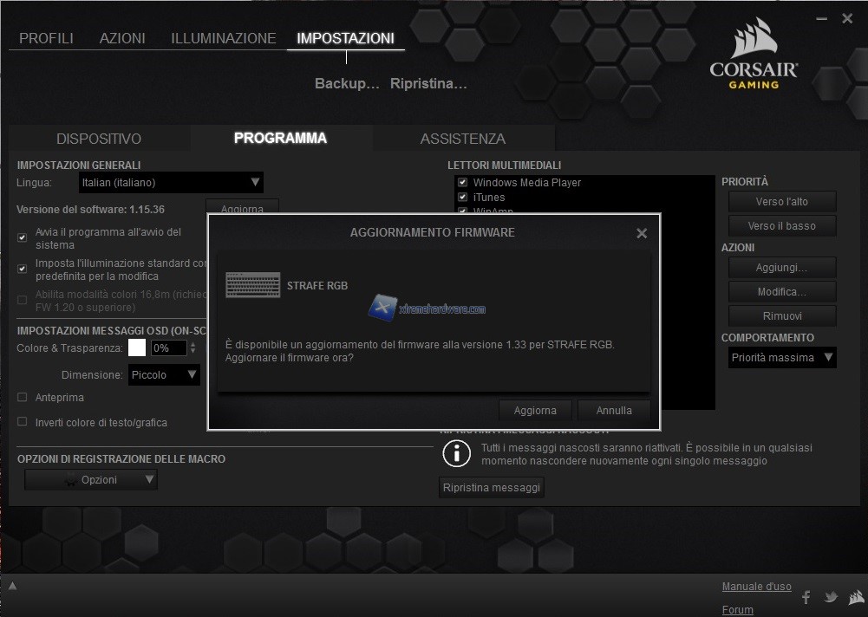Switch to the ASSISTENZA tab
Screen dimensions: 868x617
pyautogui.click(x=463, y=138)
